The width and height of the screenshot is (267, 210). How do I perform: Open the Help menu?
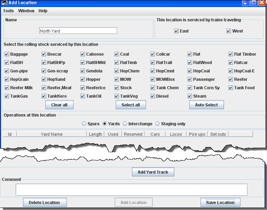point(43,11)
